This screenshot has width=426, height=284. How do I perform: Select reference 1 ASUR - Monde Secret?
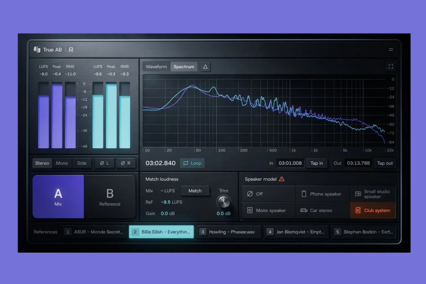[94, 232]
